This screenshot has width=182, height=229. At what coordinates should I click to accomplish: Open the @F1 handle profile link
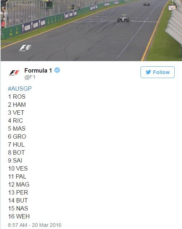click(30, 77)
